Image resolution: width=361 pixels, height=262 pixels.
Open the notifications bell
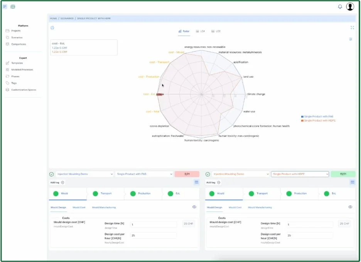coord(340,7)
